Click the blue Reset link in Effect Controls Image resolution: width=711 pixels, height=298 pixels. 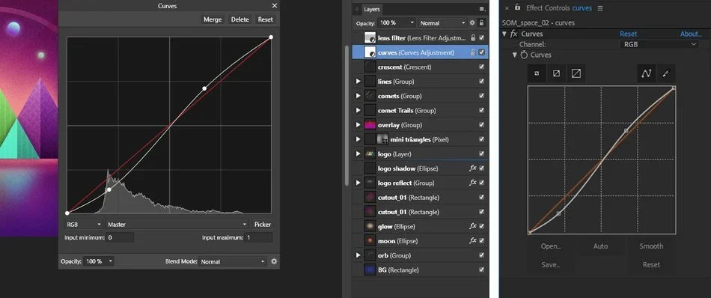click(629, 34)
